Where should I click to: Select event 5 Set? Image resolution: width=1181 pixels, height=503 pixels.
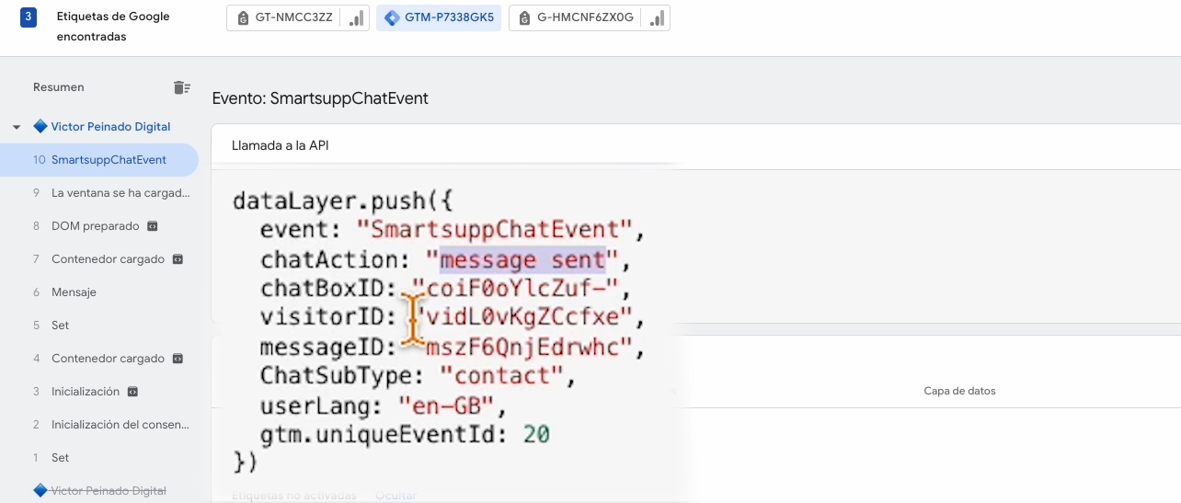(99, 326)
